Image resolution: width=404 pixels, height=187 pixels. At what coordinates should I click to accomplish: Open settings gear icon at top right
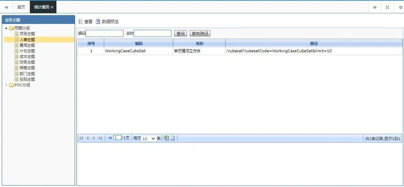coord(401,7)
